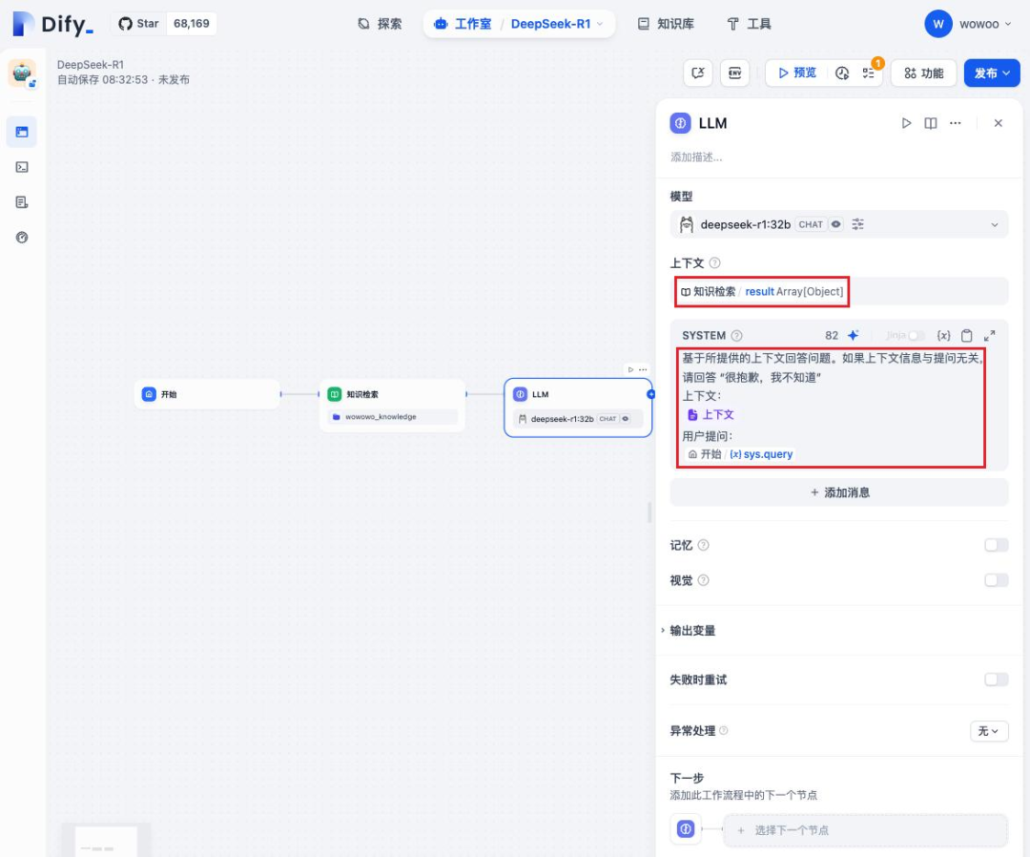Image resolution: width=1030 pixels, height=857 pixels.
Task: Open the ENV environment variables icon
Action: 735,73
